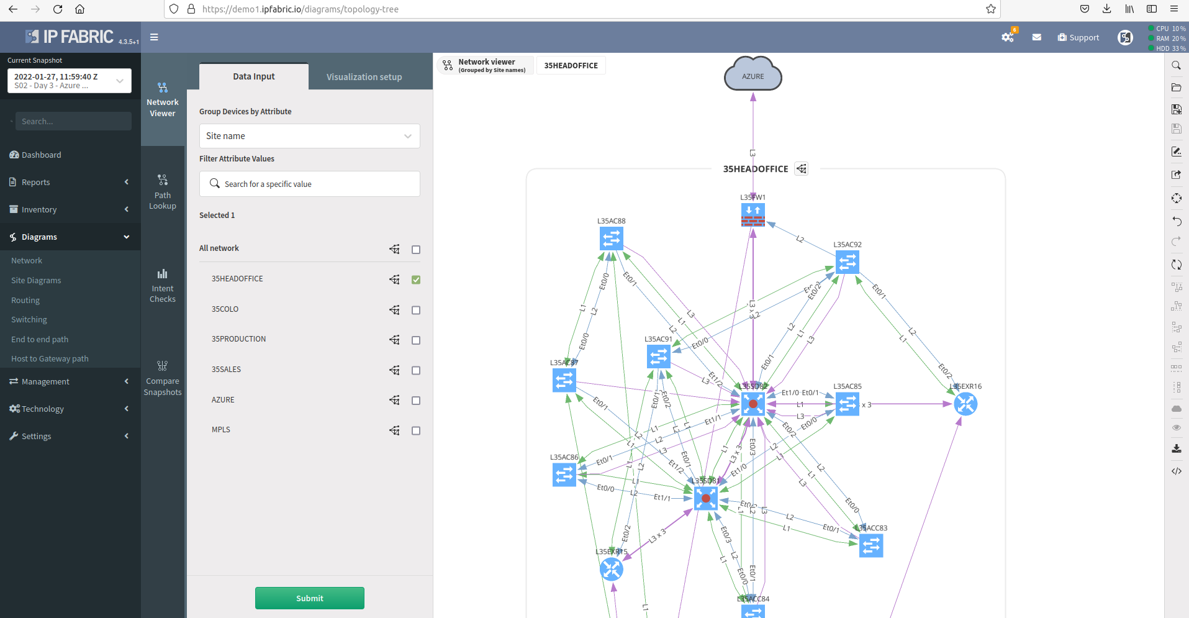Check the 35PRODUCTION checkbox
This screenshot has height=618, width=1189.
point(416,340)
